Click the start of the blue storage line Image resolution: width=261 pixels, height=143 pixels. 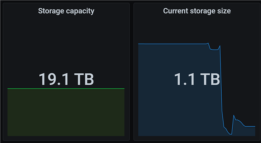139,44
